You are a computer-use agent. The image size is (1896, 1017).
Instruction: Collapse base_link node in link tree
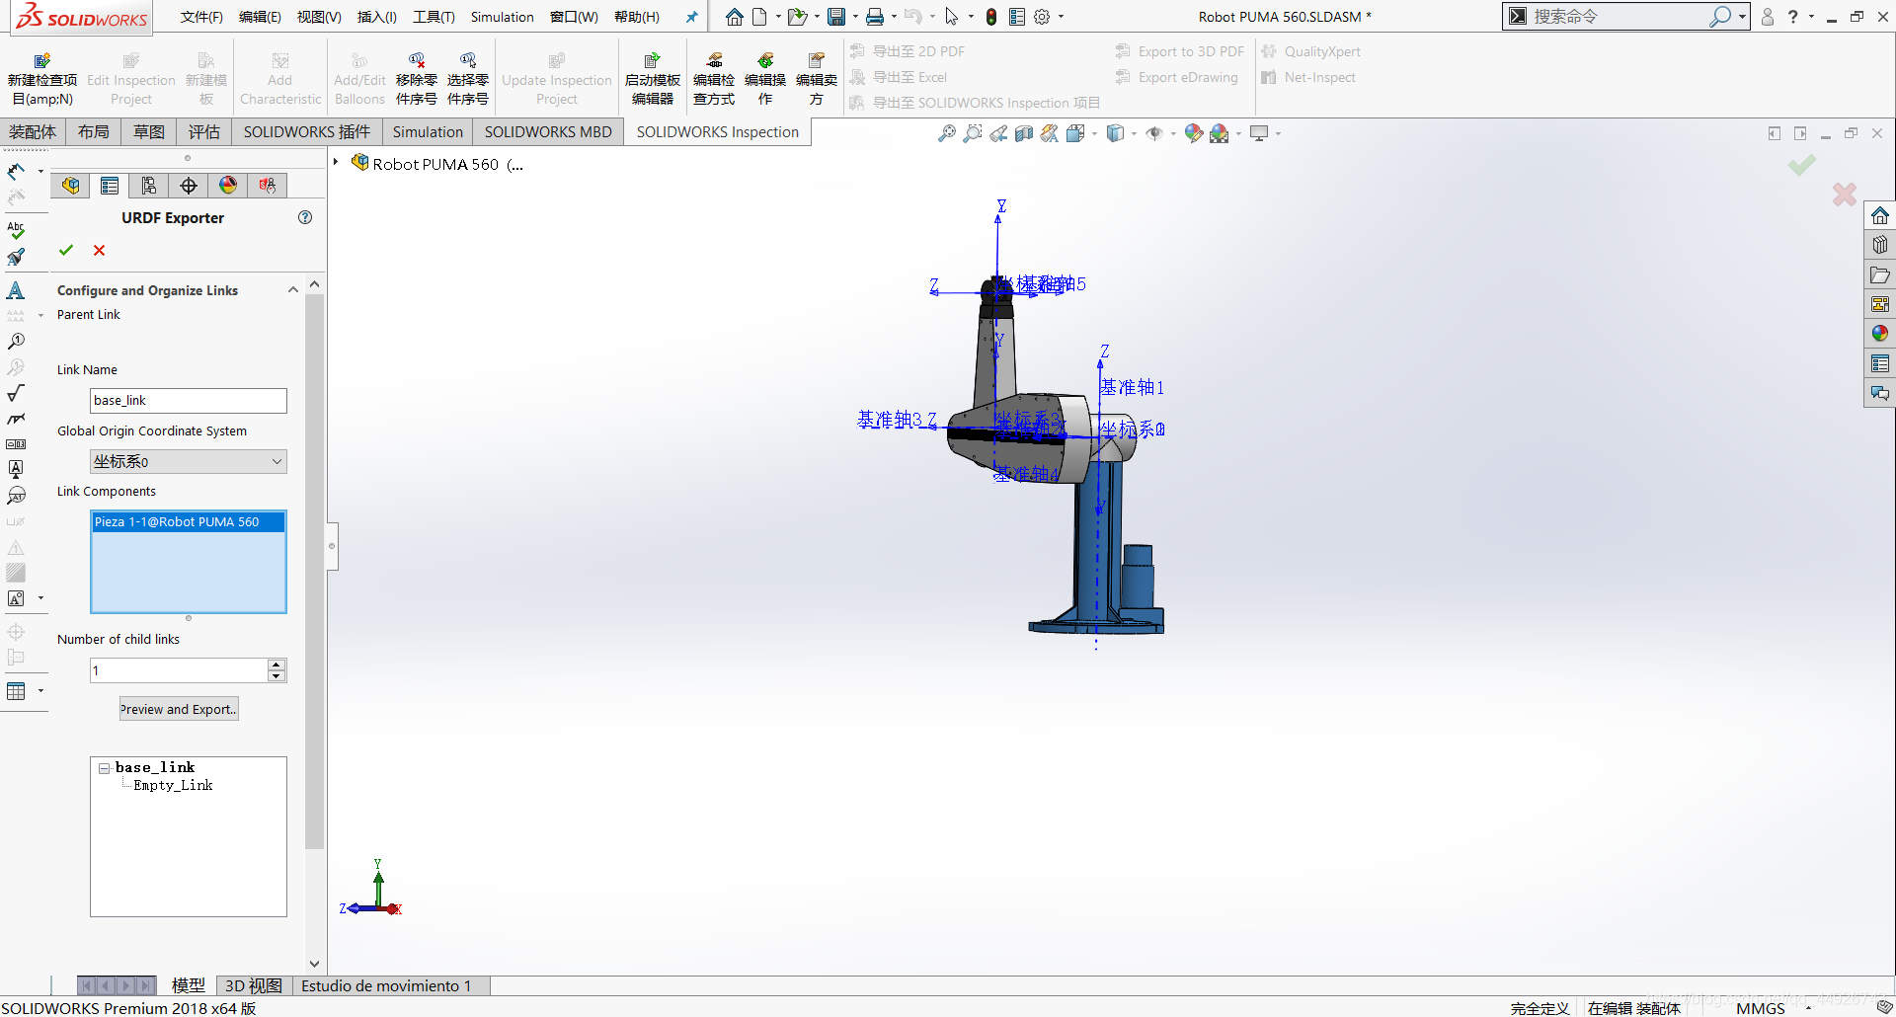[105, 768]
